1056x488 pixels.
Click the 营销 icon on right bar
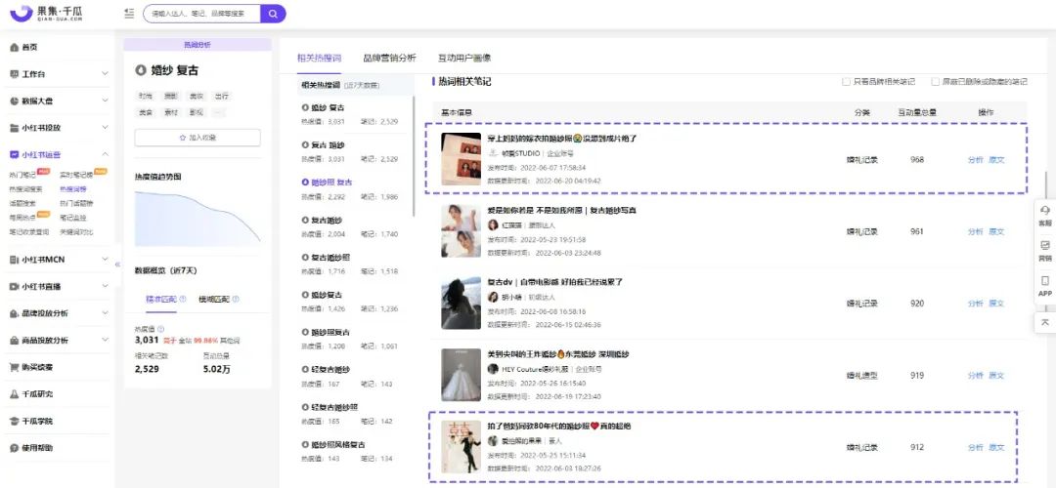[1044, 245]
